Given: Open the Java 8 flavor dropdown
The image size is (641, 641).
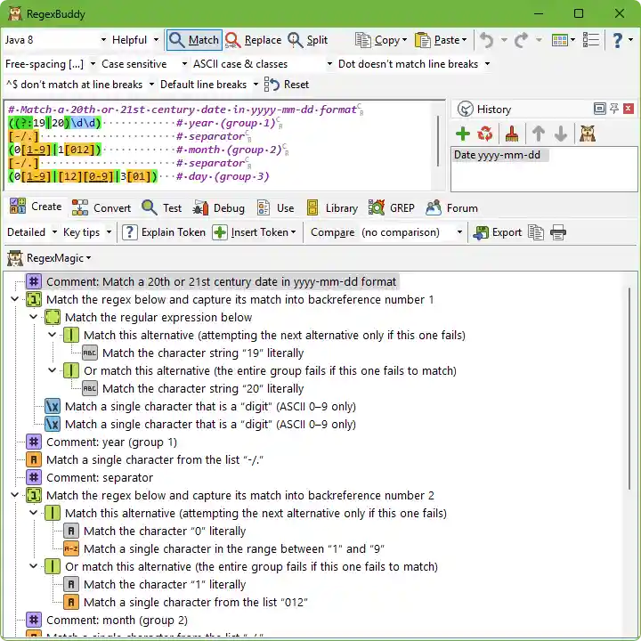Looking at the screenshot, I should [55, 40].
